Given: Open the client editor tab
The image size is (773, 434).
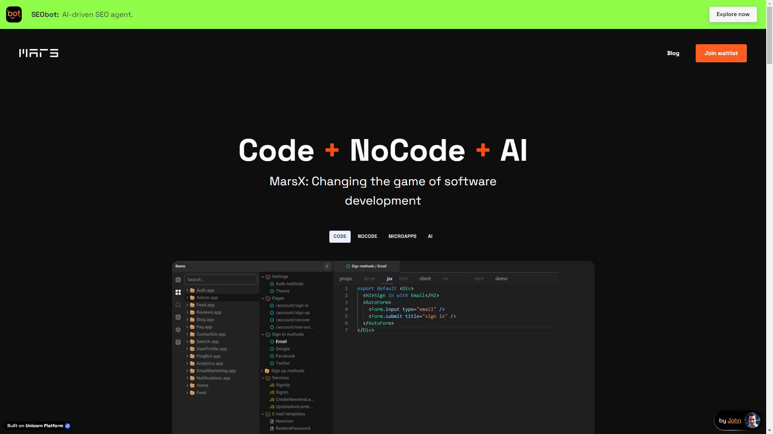Looking at the screenshot, I should point(425,279).
